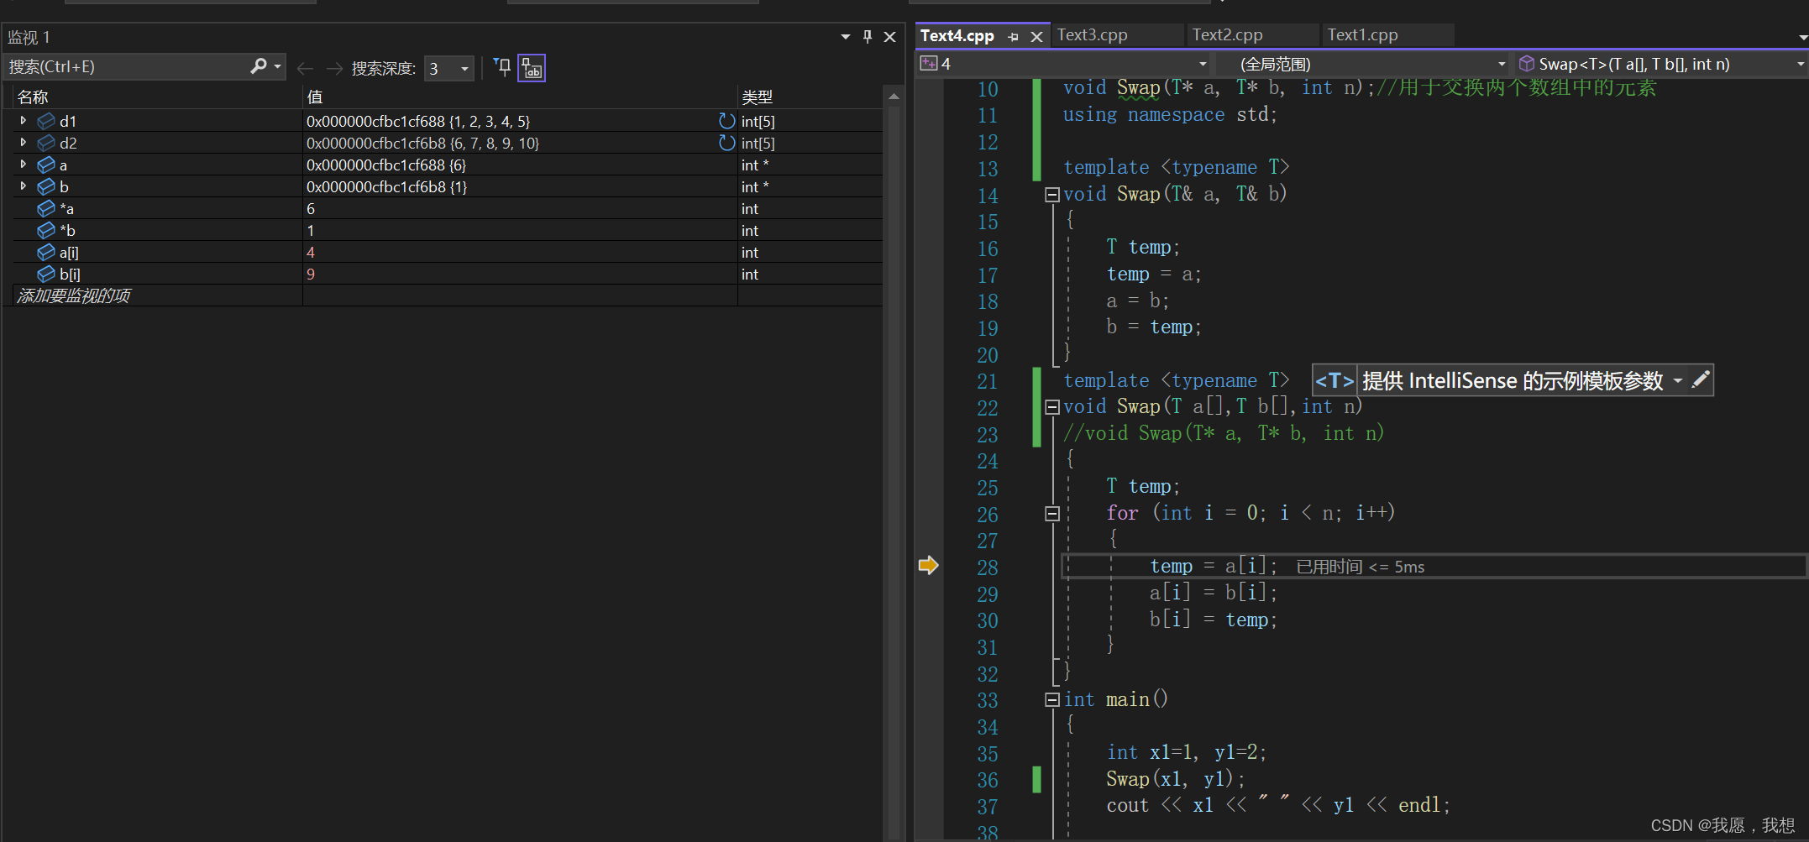Image resolution: width=1809 pixels, height=842 pixels.
Task: Edit template arguments with the pencil icon
Action: click(x=1701, y=379)
